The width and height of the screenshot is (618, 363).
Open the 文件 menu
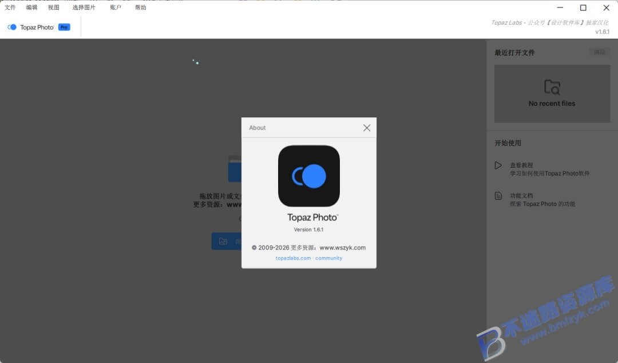(x=10, y=7)
